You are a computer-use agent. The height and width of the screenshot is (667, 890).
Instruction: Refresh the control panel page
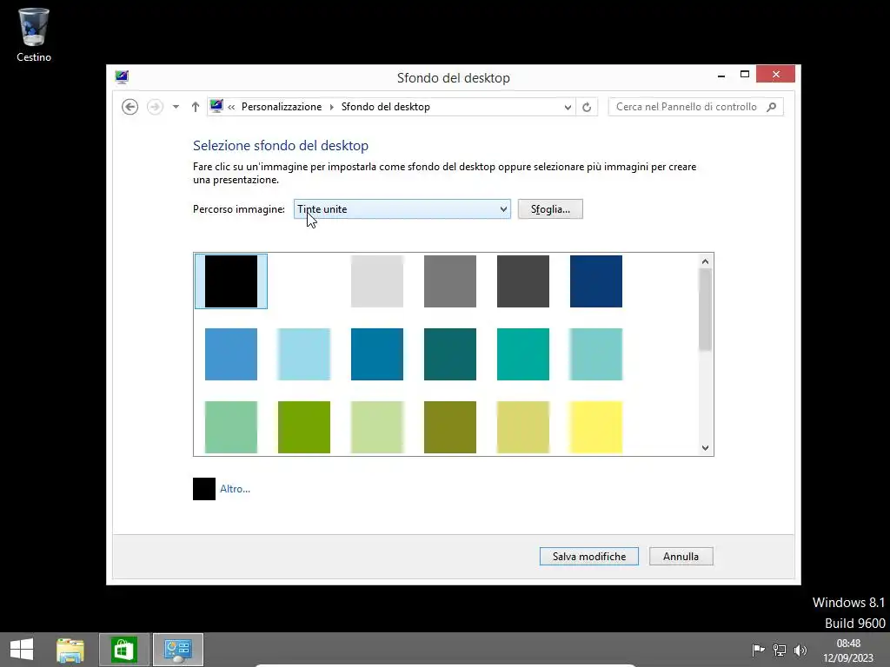pyautogui.click(x=587, y=107)
